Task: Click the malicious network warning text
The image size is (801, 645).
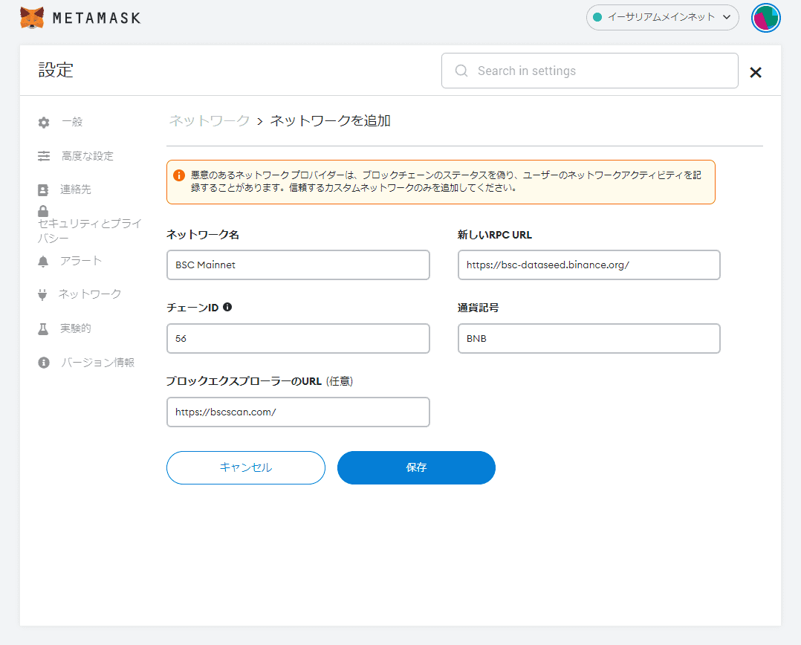Action: (x=446, y=181)
